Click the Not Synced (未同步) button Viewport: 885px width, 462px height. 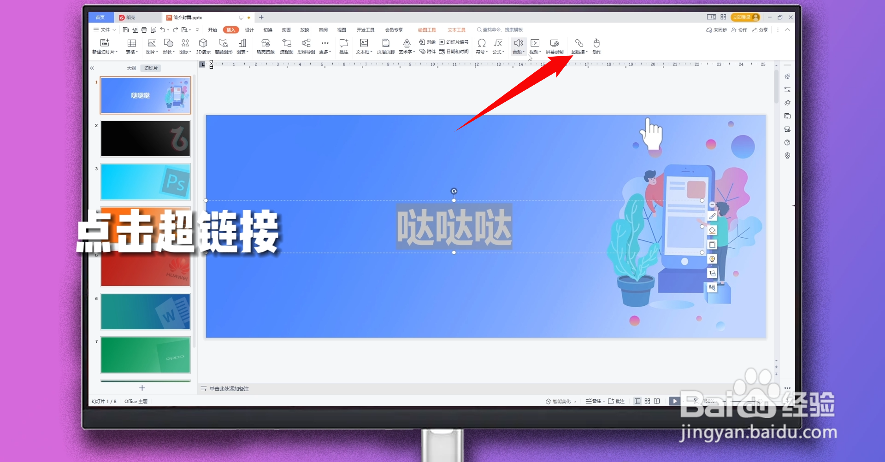click(x=716, y=30)
